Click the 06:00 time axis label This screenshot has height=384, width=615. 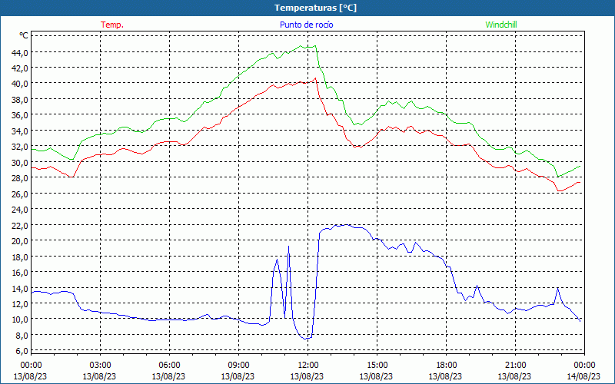coord(169,366)
